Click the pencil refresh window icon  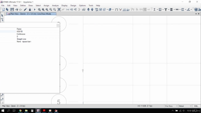coord(25,9)
